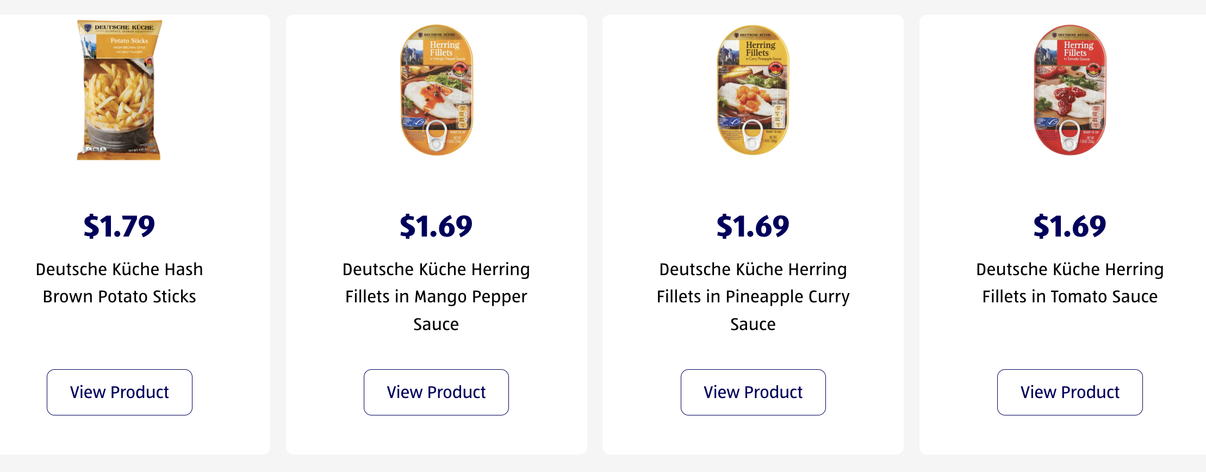Open View Product for Pineapple Curry herring
Viewport: 1206px width, 472px height.
point(753,392)
